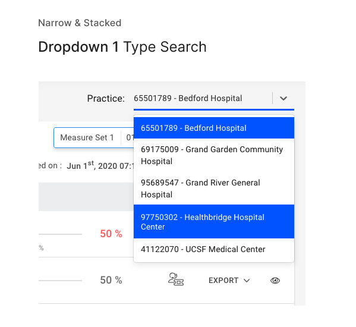Click the EXPORT chevron arrow
Screen dimensions: 356x327
coord(247,281)
